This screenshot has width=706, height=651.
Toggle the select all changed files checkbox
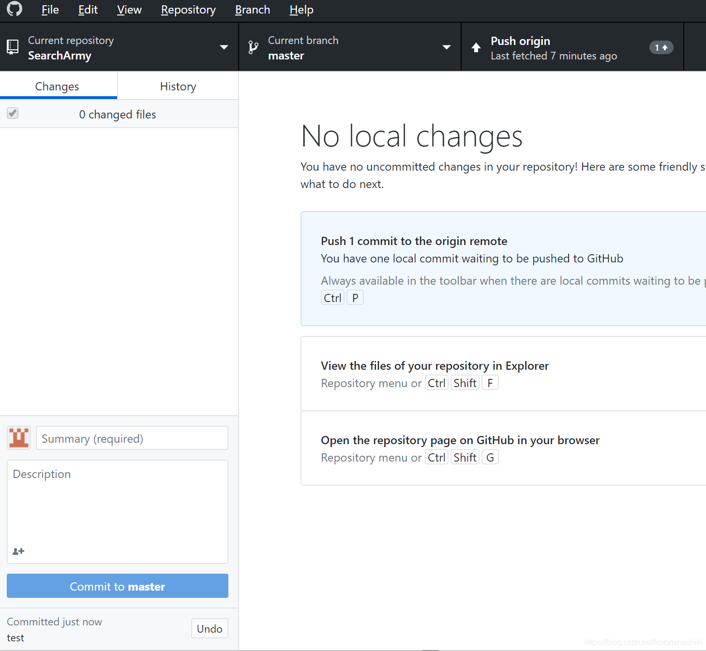13,113
